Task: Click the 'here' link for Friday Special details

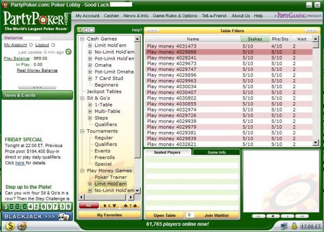Action: (20, 163)
